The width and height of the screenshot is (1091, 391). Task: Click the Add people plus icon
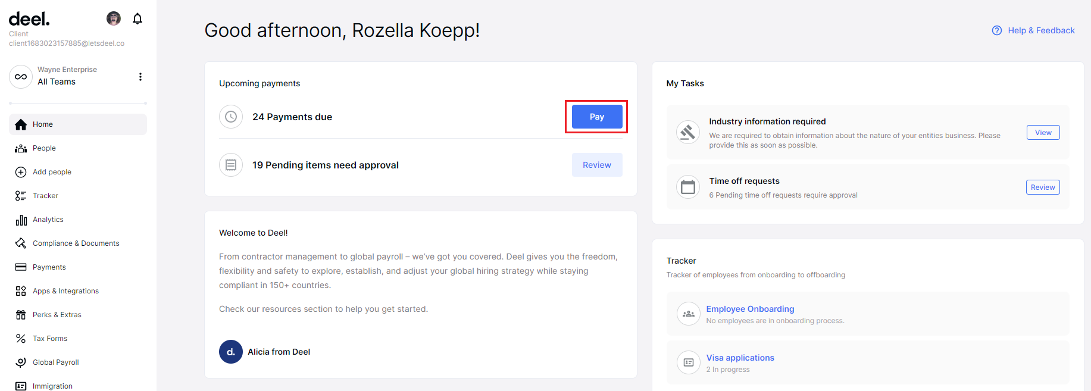21,172
